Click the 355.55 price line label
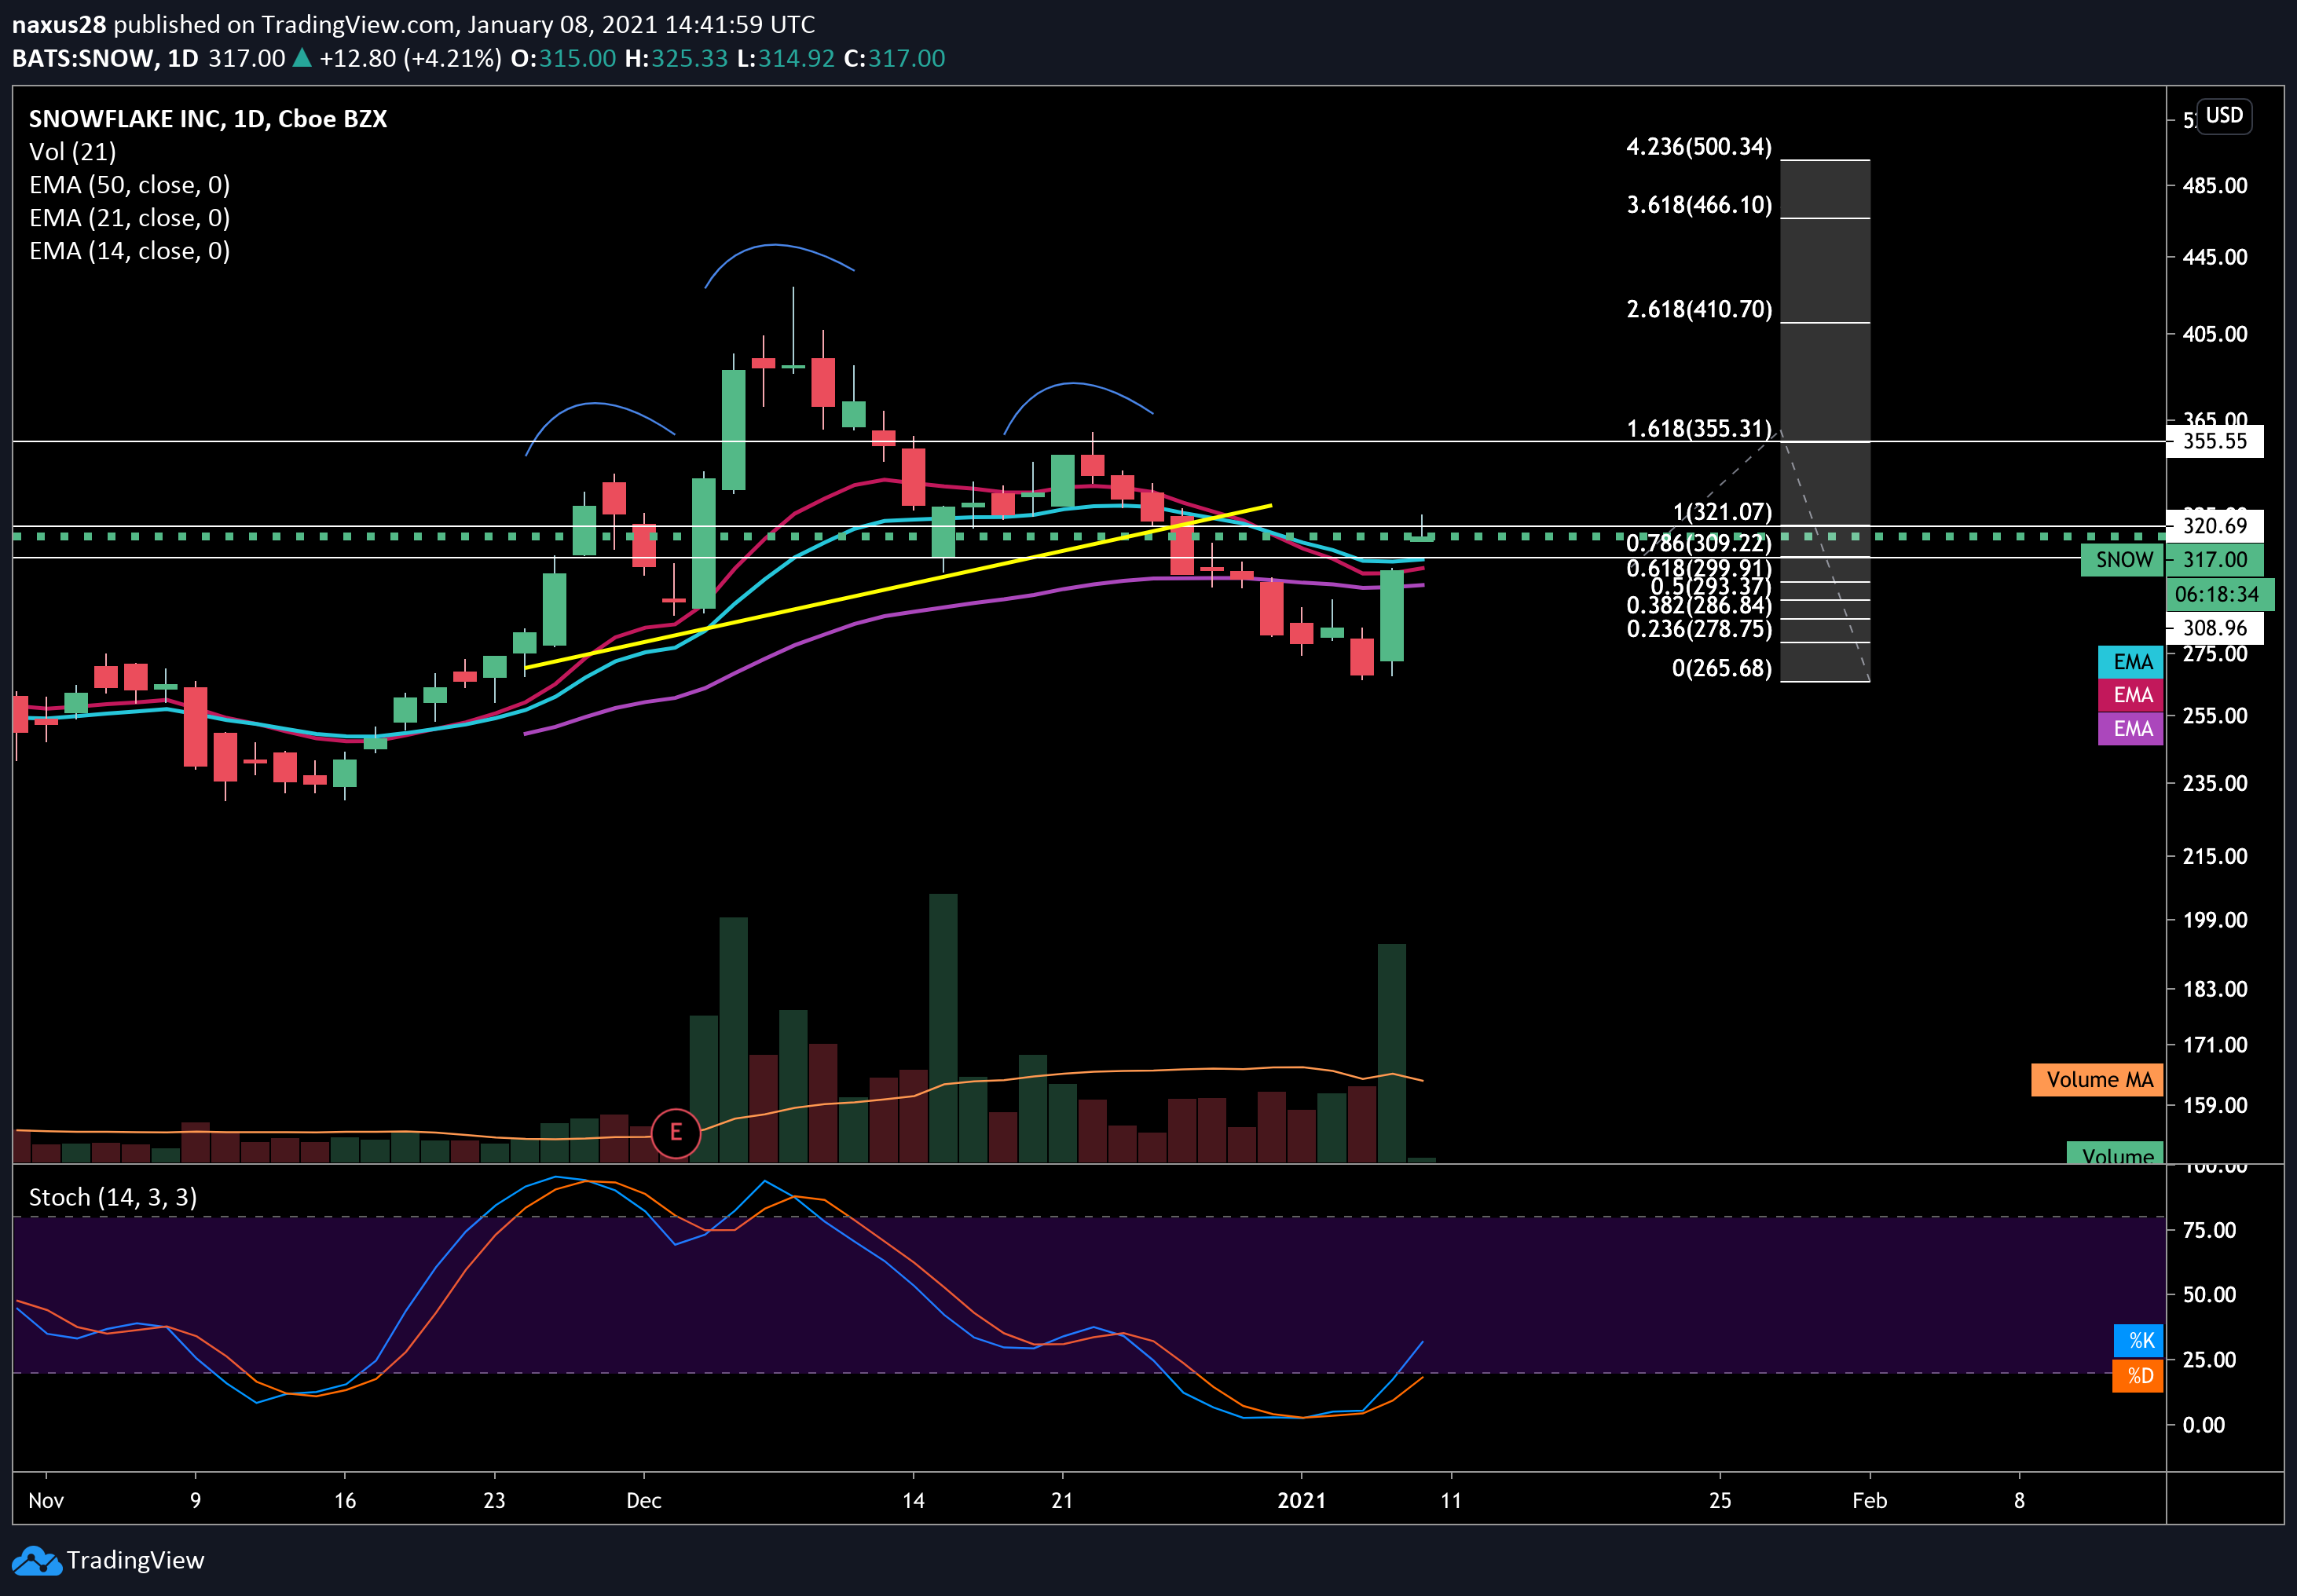Viewport: 2297px width, 1596px height. coord(2215,441)
